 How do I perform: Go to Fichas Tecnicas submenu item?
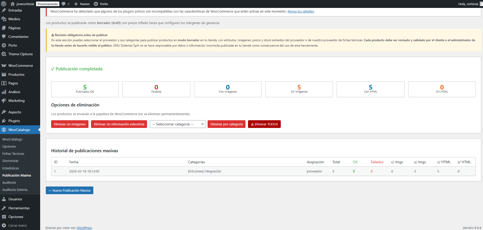13,154
